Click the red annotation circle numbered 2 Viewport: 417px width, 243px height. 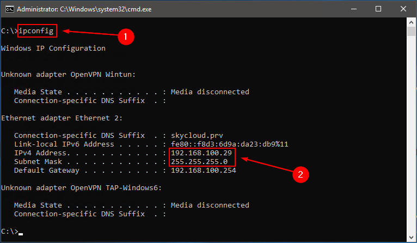(x=301, y=174)
